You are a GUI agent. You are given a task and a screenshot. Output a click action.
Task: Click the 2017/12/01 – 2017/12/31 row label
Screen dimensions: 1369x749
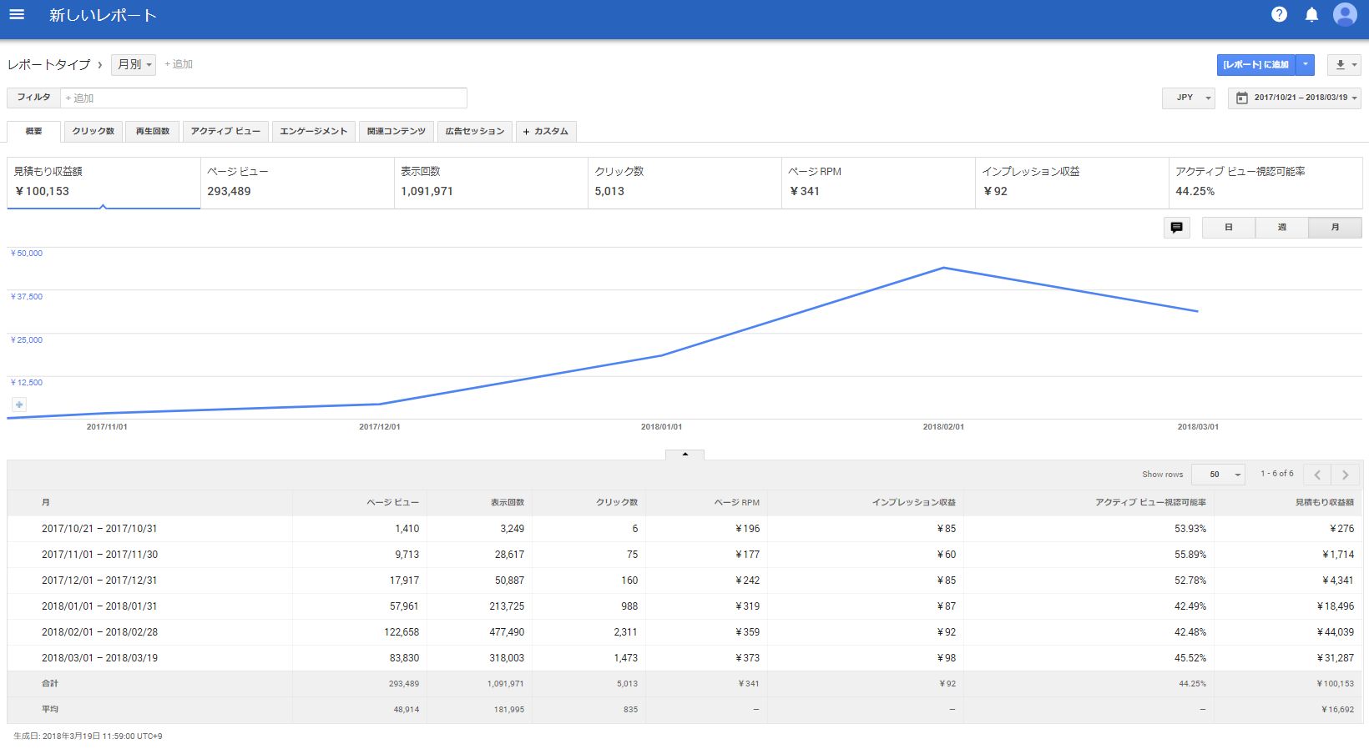99,581
